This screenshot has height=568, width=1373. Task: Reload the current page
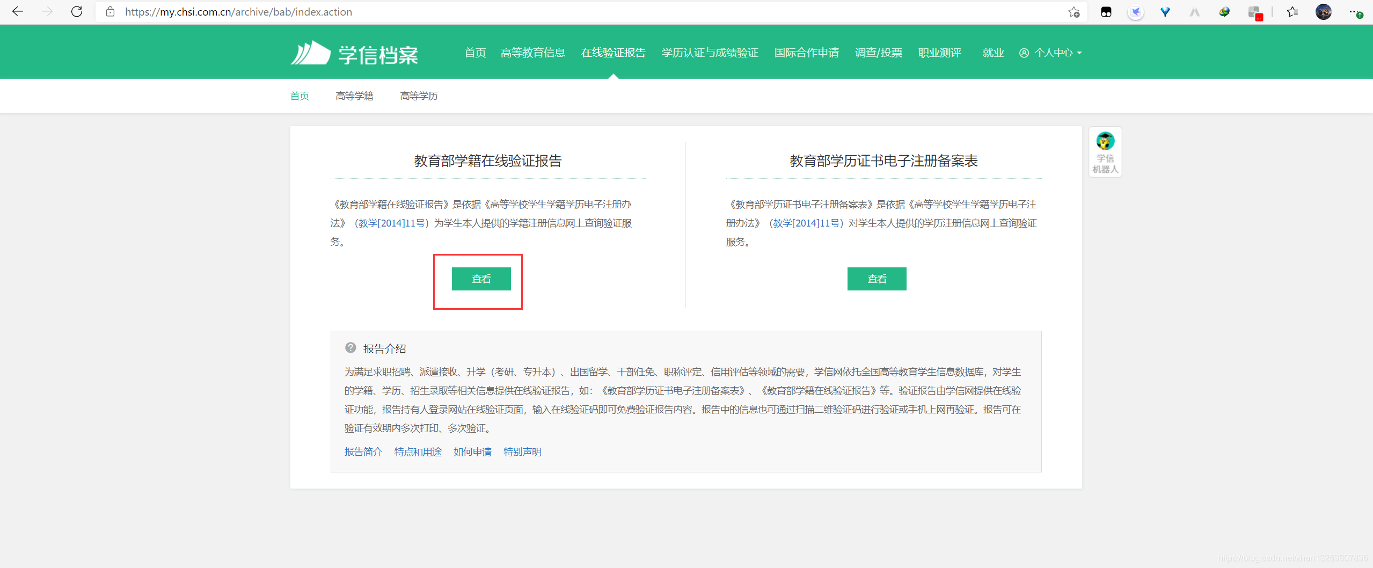coord(77,11)
